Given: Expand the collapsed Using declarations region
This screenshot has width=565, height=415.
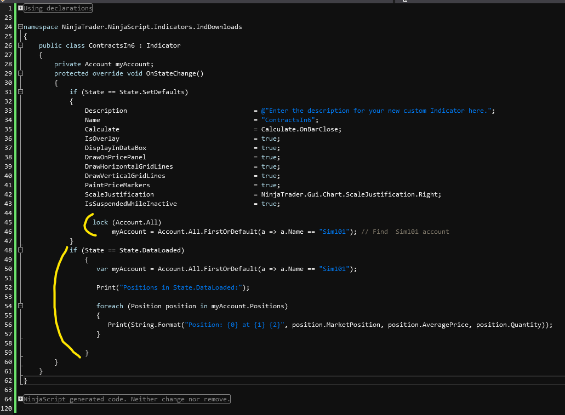Looking at the screenshot, I should pos(20,8).
